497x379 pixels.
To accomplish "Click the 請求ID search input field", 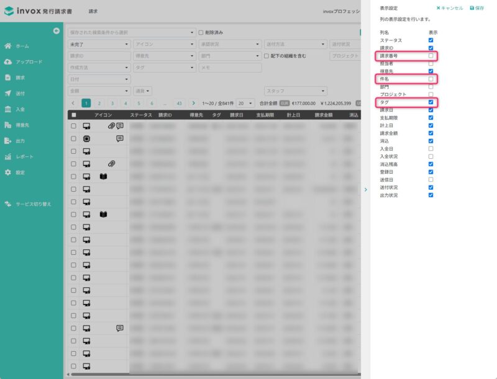I will pos(99,56).
